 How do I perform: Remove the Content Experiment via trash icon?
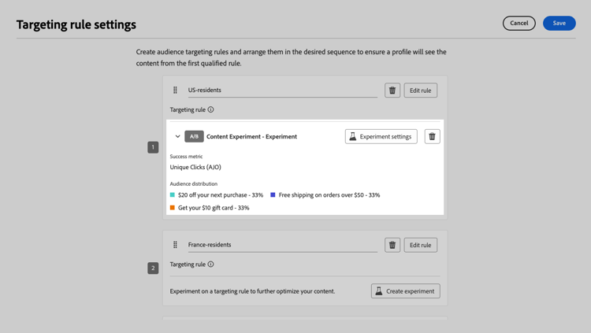click(433, 136)
